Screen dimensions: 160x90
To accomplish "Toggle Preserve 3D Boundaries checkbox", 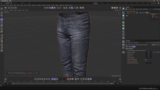I will tap(146, 59).
